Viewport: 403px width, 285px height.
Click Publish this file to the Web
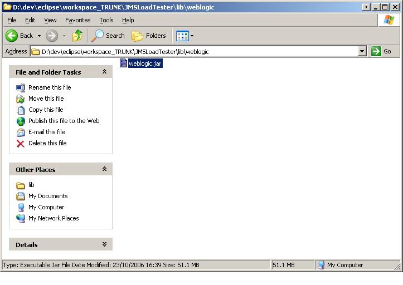coord(64,121)
